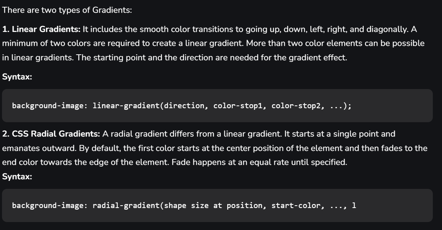The width and height of the screenshot is (442, 230).
Task: Click the "There are two types of Gradients:" line
Action: pos(67,10)
